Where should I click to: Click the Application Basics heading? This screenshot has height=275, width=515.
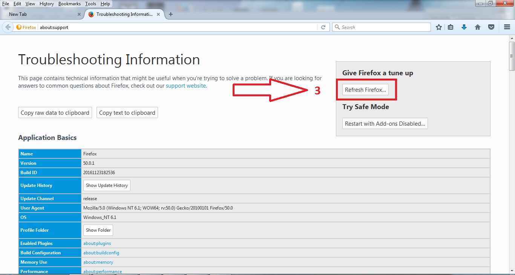48,138
